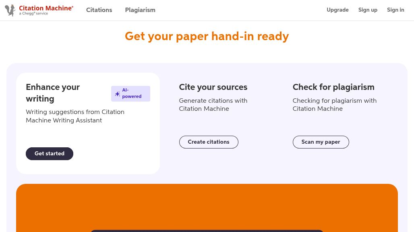414x232 pixels.
Task: Open the Plagiarism menu
Action: click(x=140, y=10)
